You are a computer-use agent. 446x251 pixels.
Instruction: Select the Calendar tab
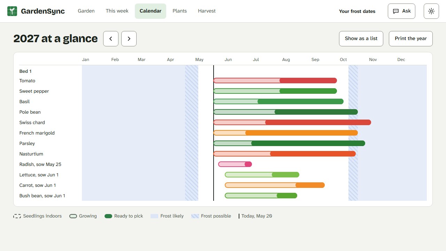point(151,11)
